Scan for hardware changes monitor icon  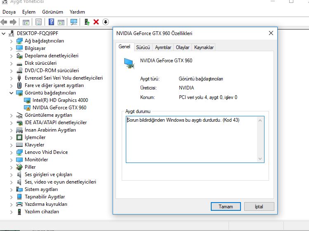tap(74, 22)
